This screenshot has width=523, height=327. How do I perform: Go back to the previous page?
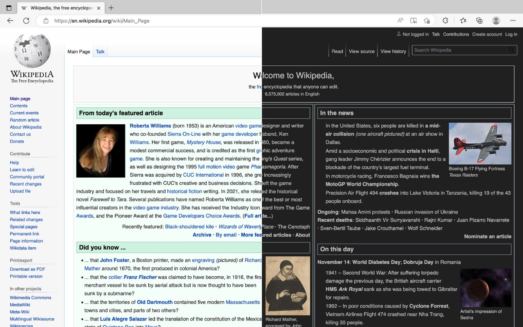click(x=10, y=20)
